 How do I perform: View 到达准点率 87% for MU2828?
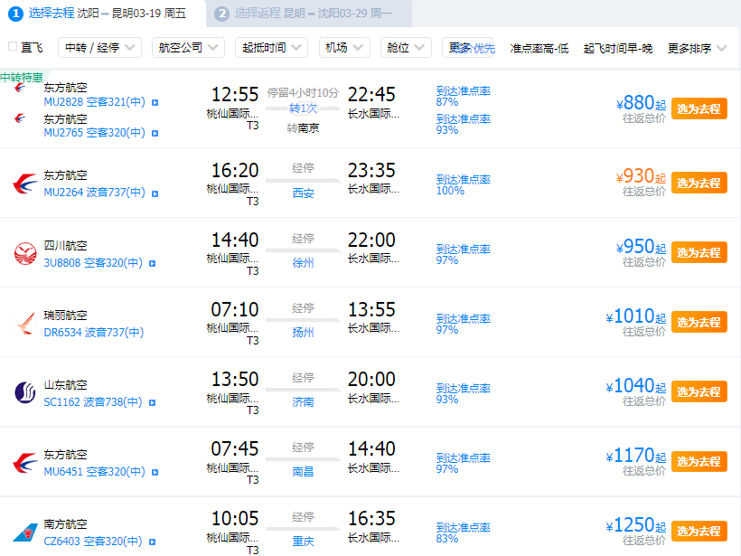(463, 96)
